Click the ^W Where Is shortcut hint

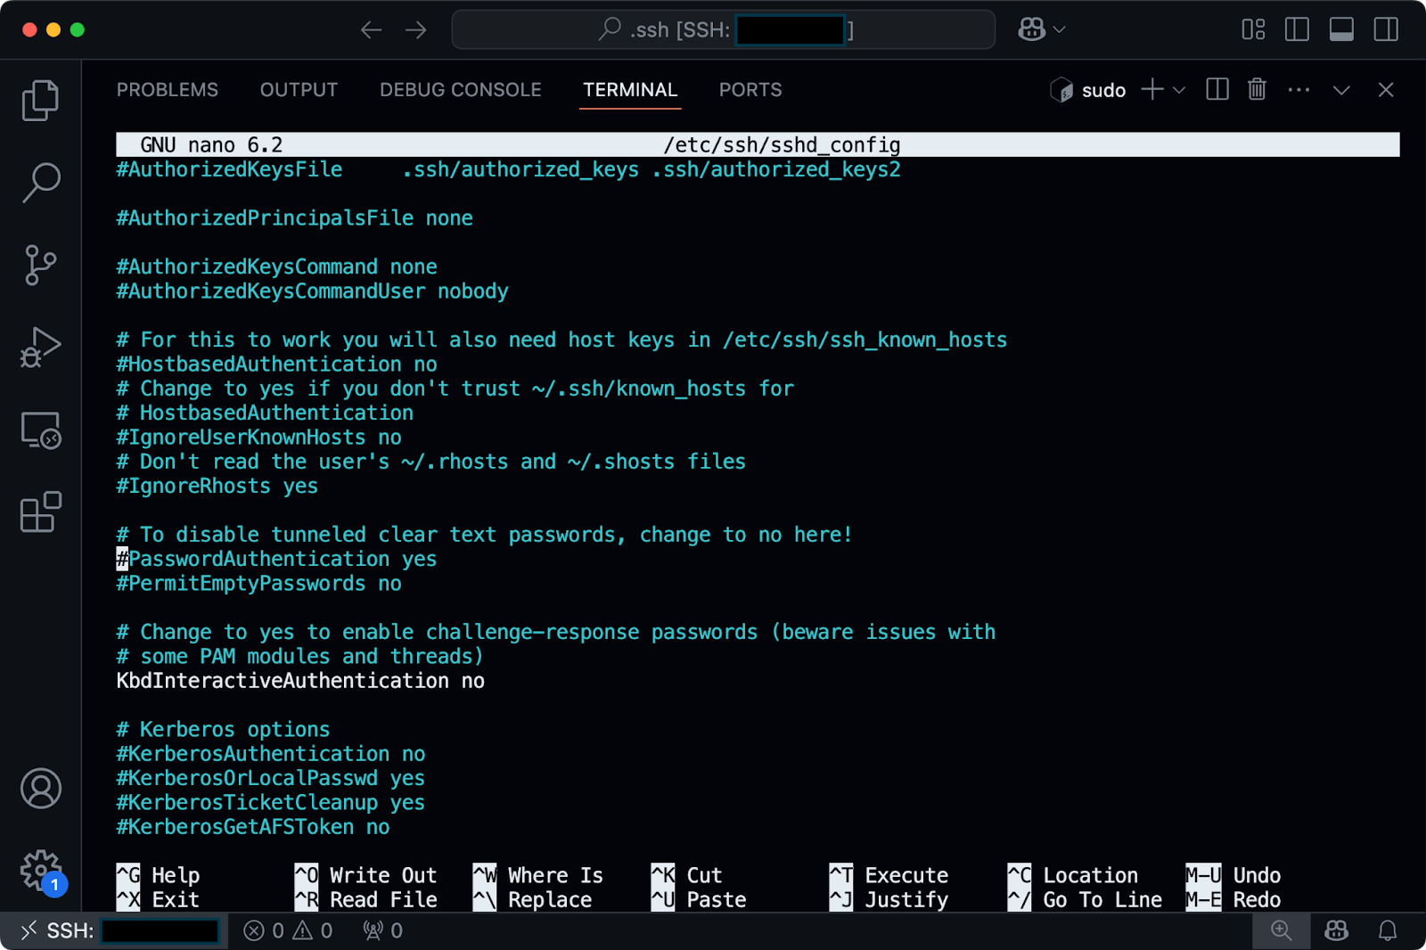click(538, 876)
